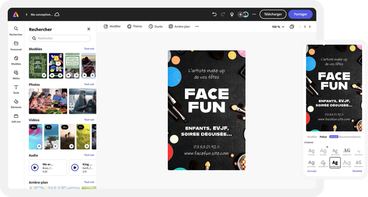Viewport: 368px width, 197px height.
Task: Go to the next page arrow
Action: click(x=310, y=27)
